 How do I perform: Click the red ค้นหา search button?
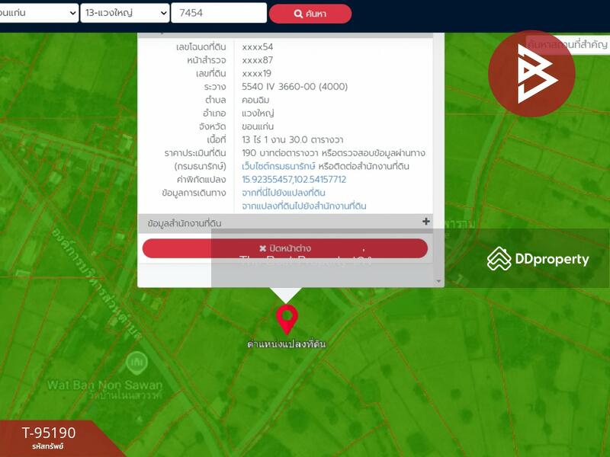(x=310, y=14)
